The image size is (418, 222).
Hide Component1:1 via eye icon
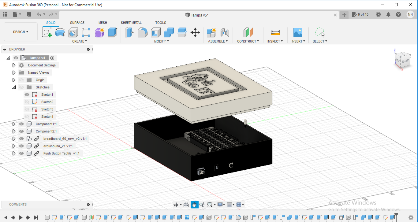click(x=21, y=124)
